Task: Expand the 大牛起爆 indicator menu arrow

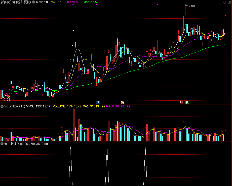Action: click(x=2, y=144)
